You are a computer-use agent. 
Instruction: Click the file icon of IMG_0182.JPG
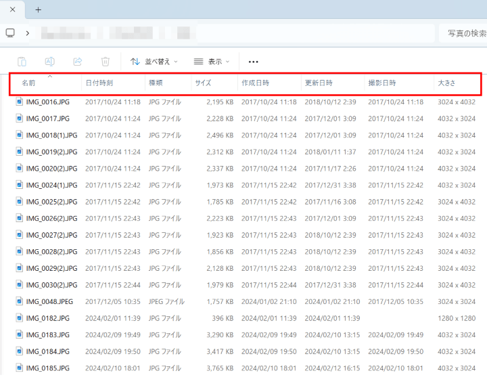pos(20,318)
